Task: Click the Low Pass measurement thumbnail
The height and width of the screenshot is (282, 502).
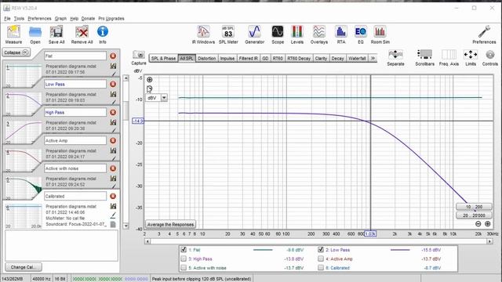Action: [x=24, y=103]
